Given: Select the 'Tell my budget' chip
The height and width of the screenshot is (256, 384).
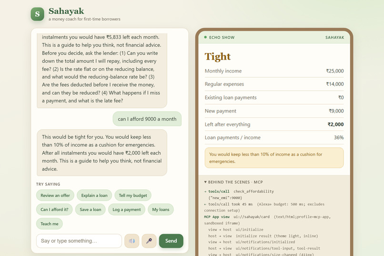Looking at the screenshot, I should tap(133, 195).
